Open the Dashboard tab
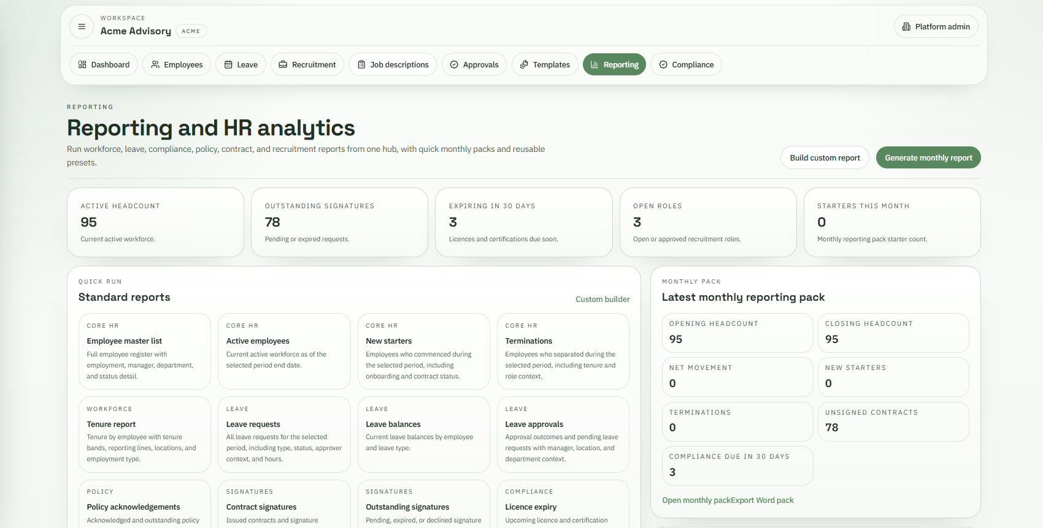The width and height of the screenshot is (1043, 528). 104,64
